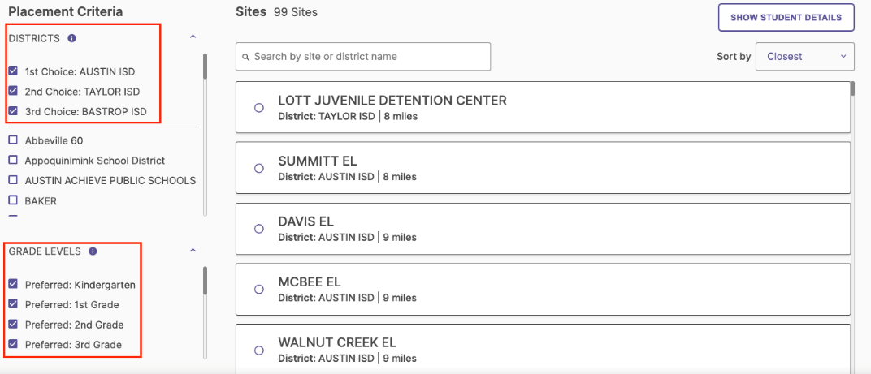
Task: Check the Abbeville 60 district
Action: (x=13, y=140)
